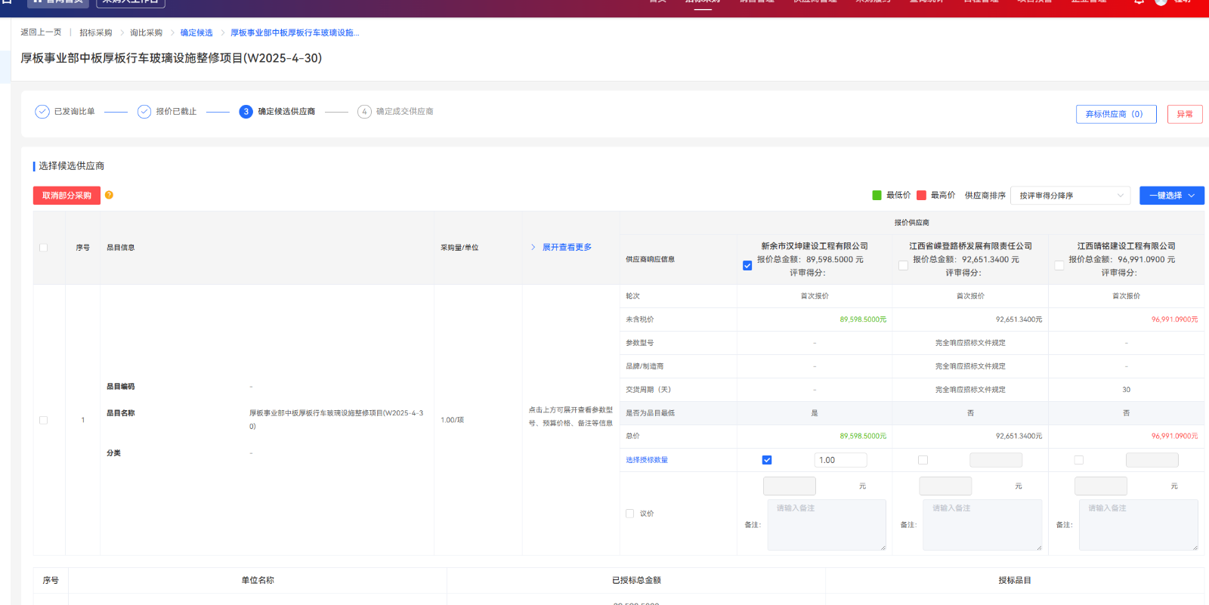Image resolution: width=1209 pixels, height=605 pixels.
Task: Toggle award quantity checkbox for 新余市汉坤 column
Action: pyautogui.click(x=767, y=460)
